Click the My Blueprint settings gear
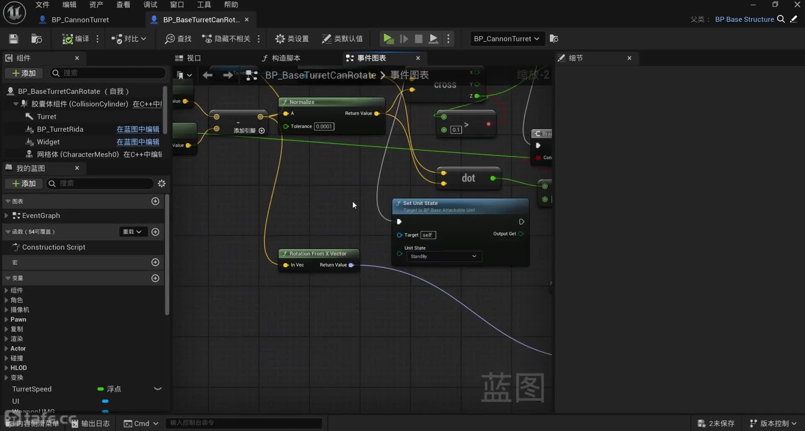This screenshot has width=805, height=431. pos(161,184)
